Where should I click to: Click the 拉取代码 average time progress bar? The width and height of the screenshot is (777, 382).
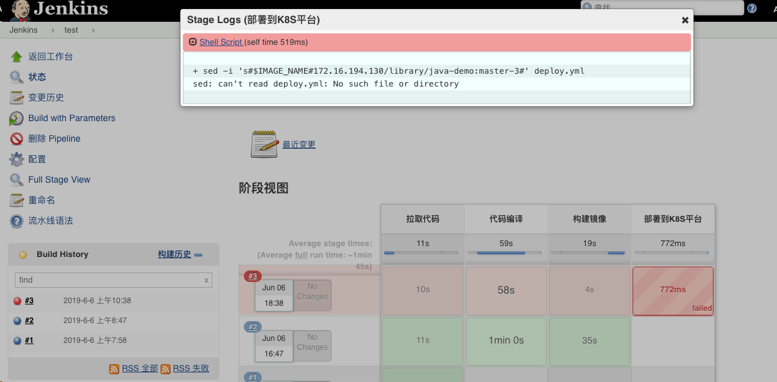(x=422, y=252)
